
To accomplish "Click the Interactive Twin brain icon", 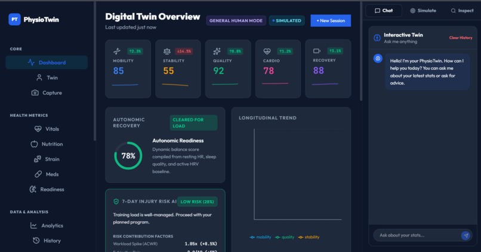I will pos(377,38).
